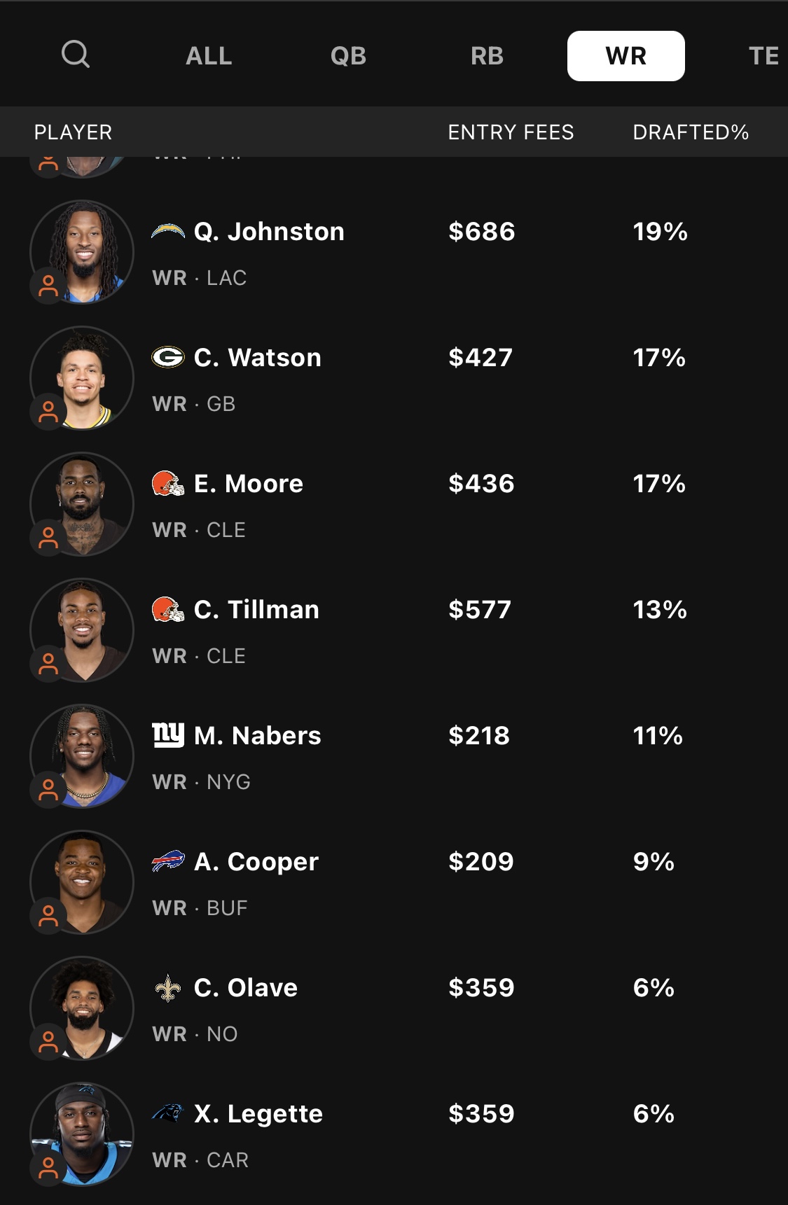The width and height of the screenshot is (788, 1205).
Task: Tap the Chargers logo beside Q. Johnston
Action: pos(168,232)
